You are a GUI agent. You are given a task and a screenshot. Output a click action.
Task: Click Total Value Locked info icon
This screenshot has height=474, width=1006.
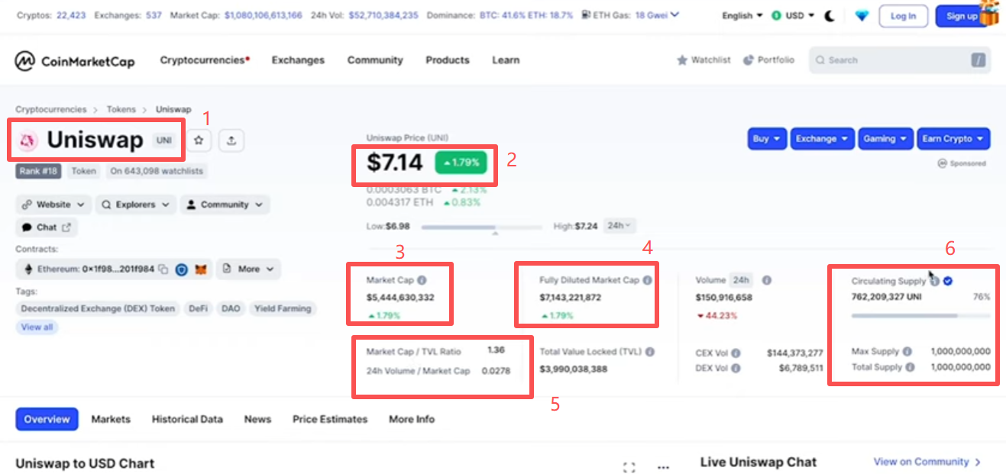coord(649,353)
